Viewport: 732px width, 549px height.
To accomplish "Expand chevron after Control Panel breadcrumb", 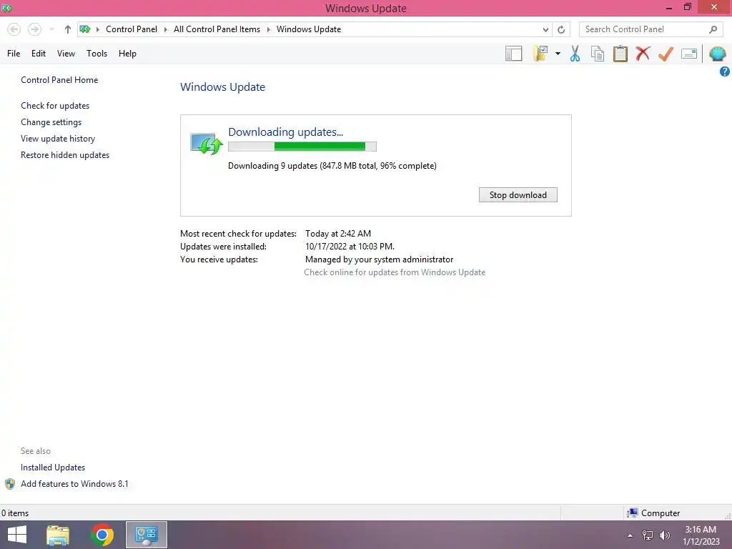I will click(x=165, y=29).
